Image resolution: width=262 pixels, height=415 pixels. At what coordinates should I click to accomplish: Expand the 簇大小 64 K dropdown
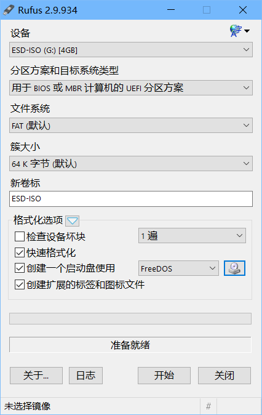pyautogui.click(x=131, y=164)
